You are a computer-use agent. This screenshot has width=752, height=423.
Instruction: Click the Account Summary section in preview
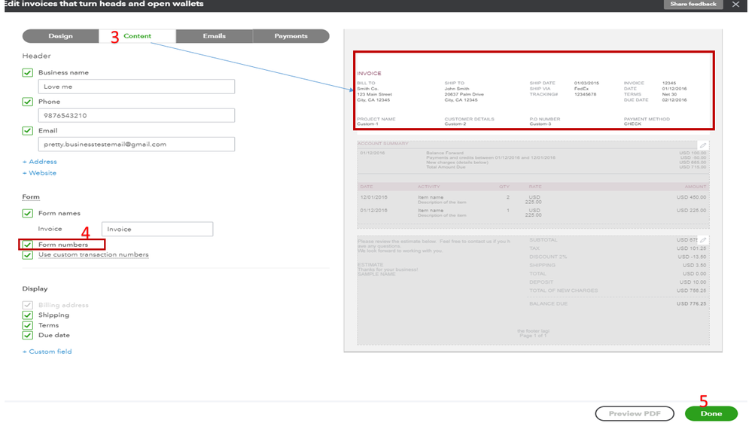[533, 157]
